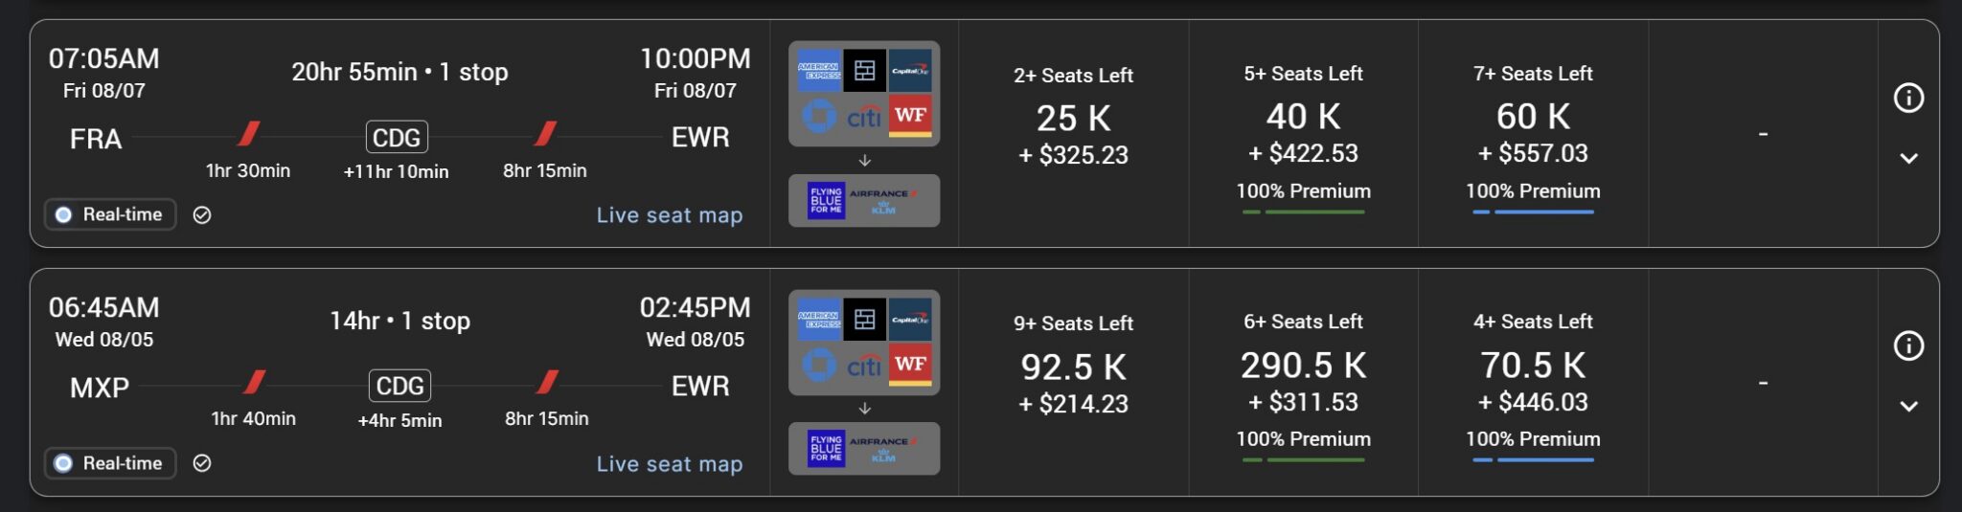The height and width of the screenshot is (512, 1962).
Task: Click the Citi logo in MXP flight
Action: click(x=863, y=365)
